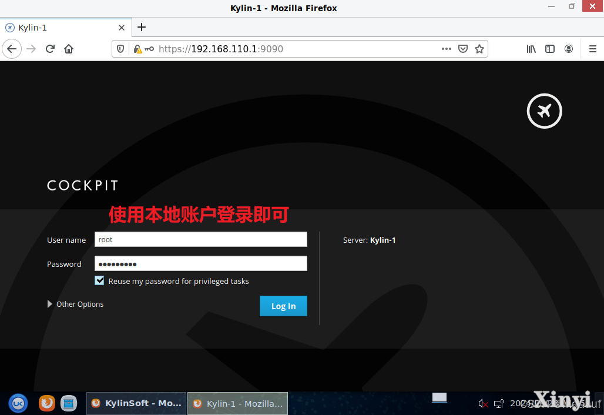Viewport: 604px width, 415px height.
Task: Open the file manager from the taskbar
Action: (69, 403)
